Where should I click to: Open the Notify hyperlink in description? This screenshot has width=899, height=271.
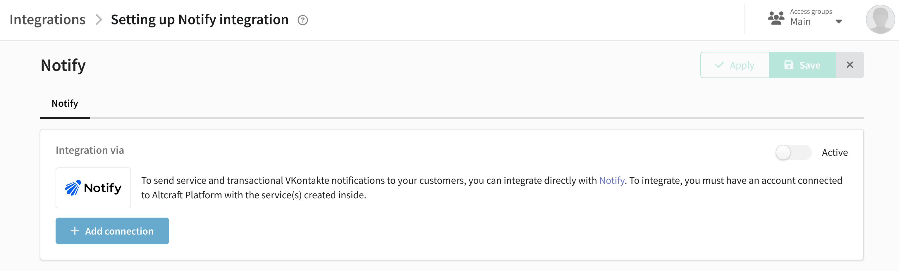click(x=612, y=181)
